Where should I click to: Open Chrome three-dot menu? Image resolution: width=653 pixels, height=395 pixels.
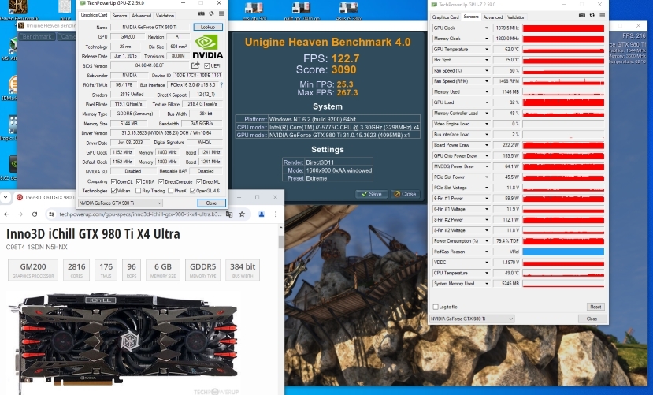pos(275,214)
